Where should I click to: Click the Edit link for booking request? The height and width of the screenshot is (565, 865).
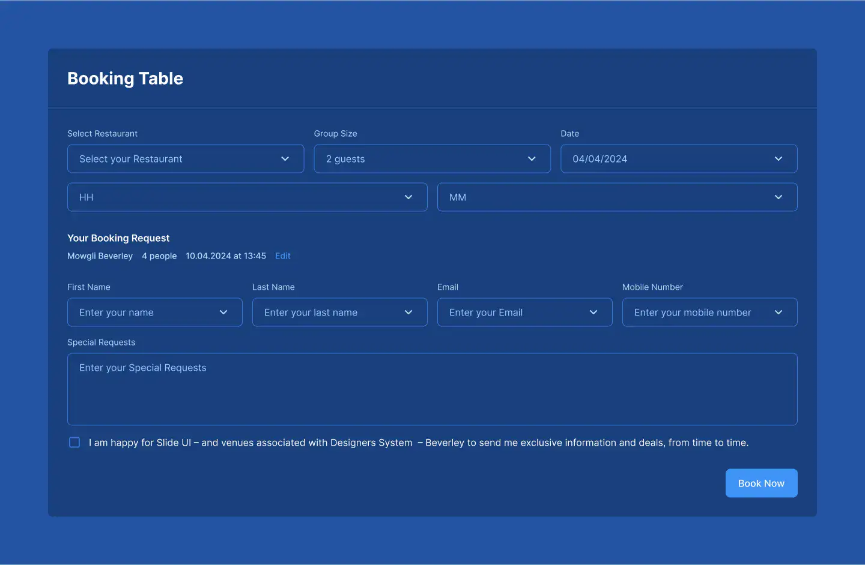[283, 256]
